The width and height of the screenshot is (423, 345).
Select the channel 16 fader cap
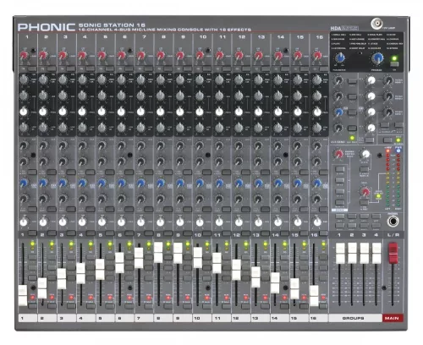click(314, 296)
